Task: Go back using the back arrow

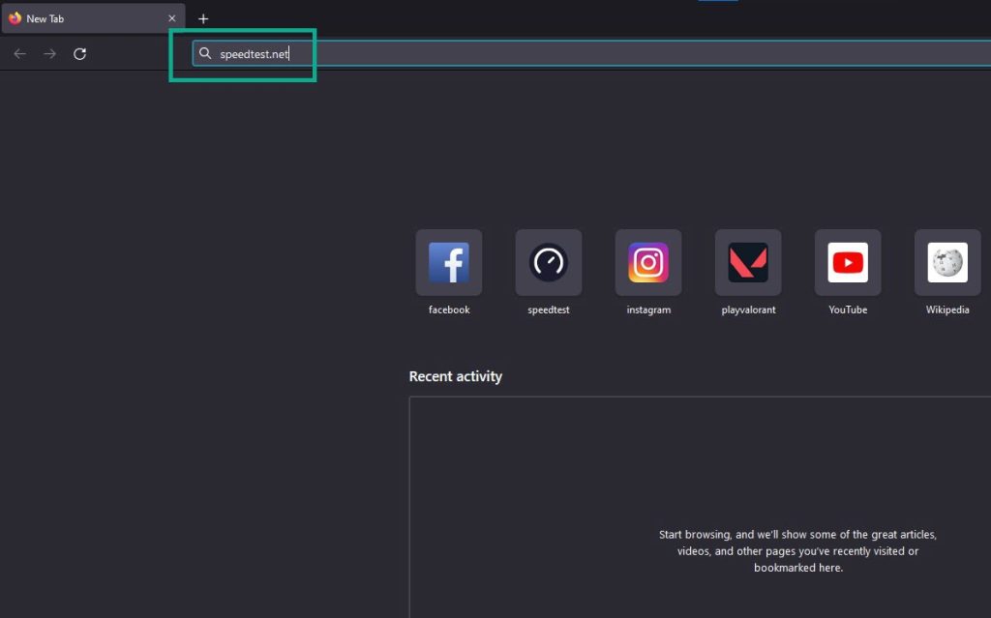Action: click(20, 54)
